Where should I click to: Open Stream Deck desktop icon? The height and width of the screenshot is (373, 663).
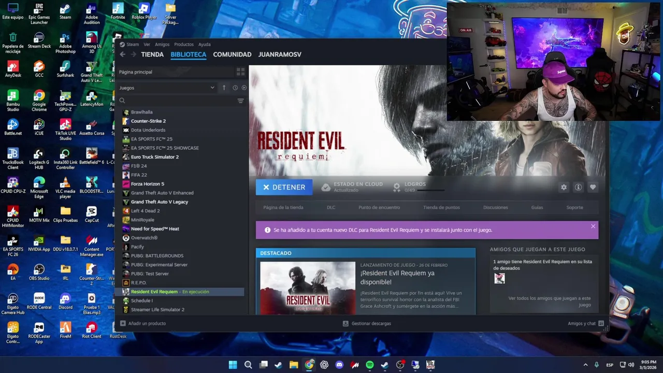click(39, 40)
